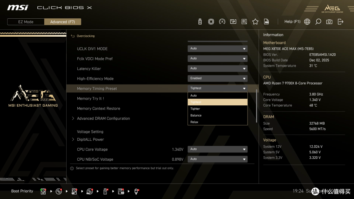
Task: Open the CPU NB/SoC Voltage dropdown
Action: 217,159
